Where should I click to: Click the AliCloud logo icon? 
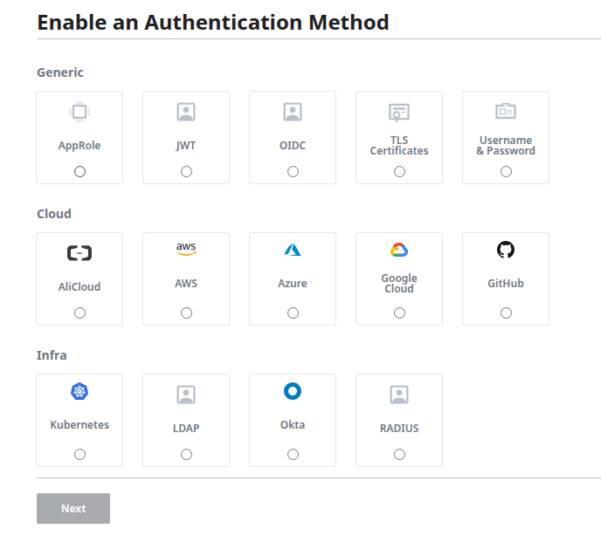(x=79, y=253)
